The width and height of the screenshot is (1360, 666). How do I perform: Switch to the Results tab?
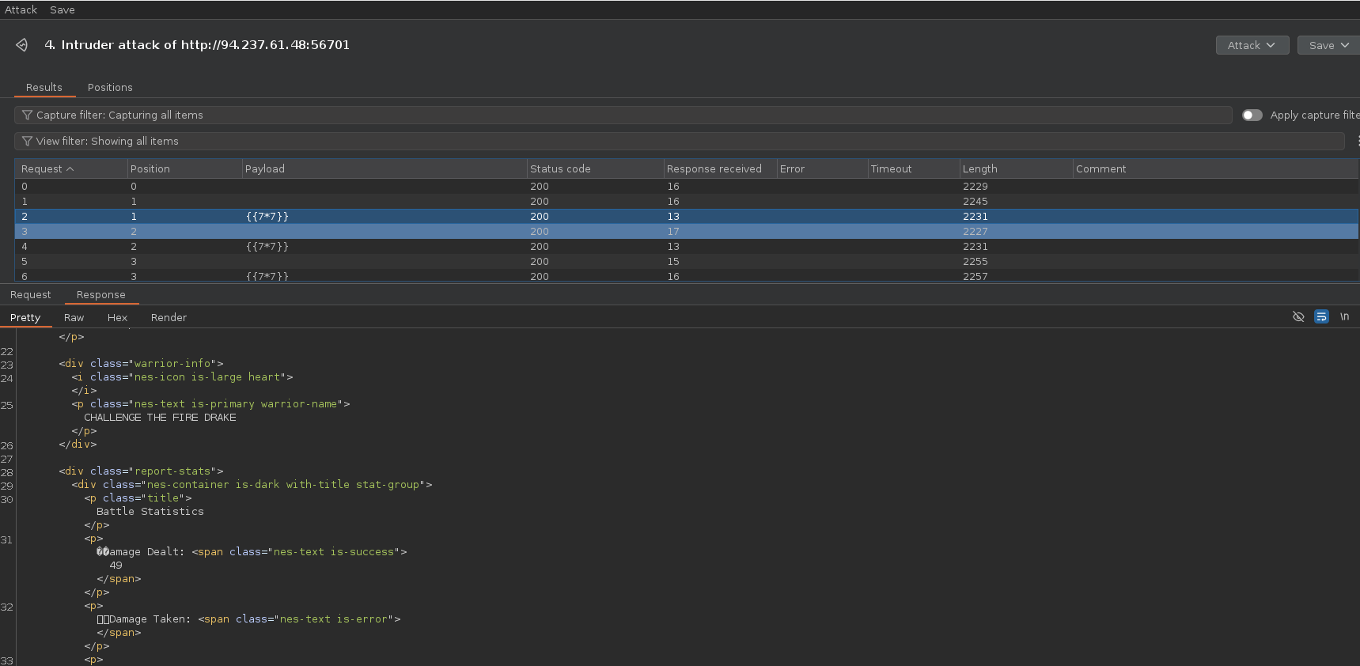pyautogui.click(x=44, y=87)
